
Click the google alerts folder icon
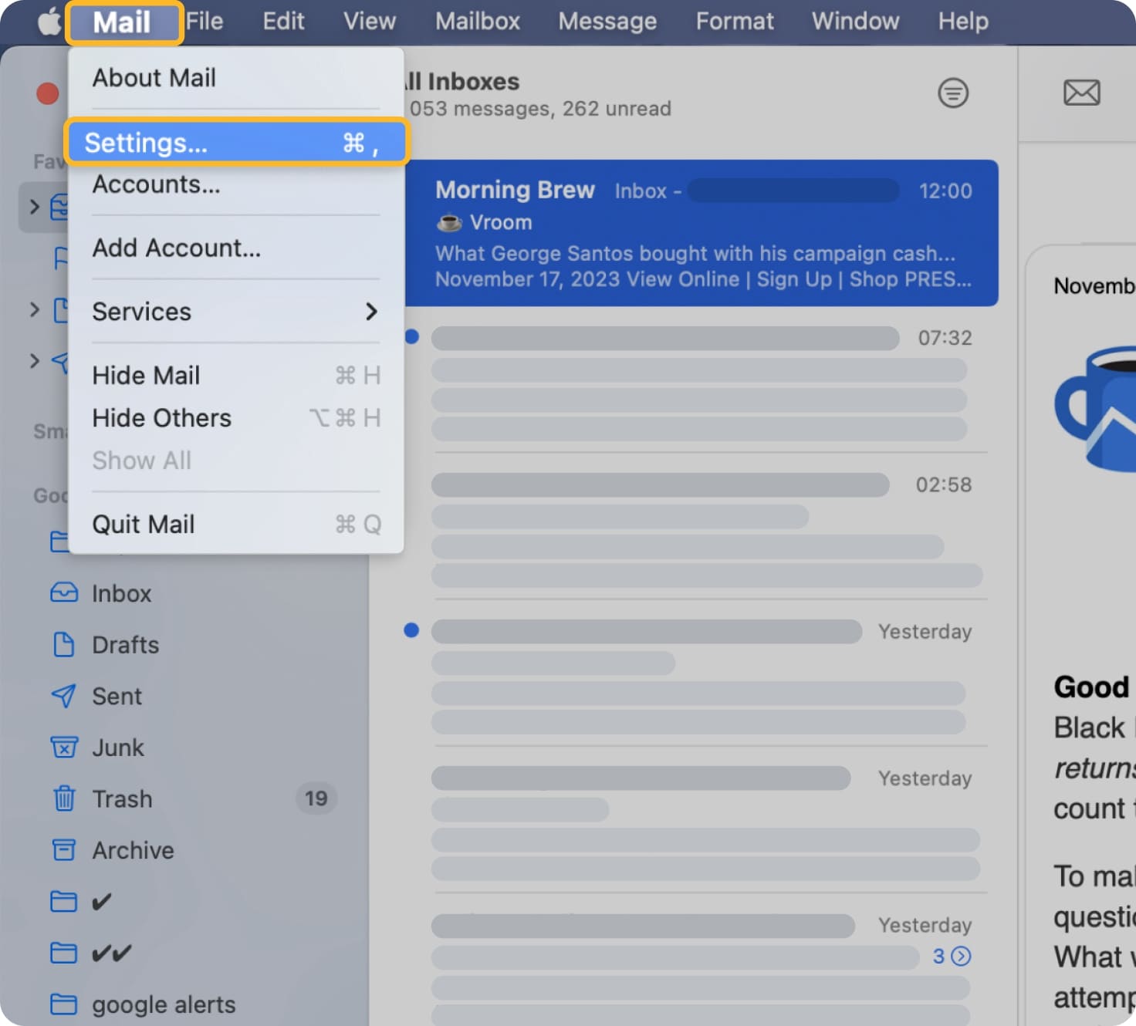(x=64, y=1004)
